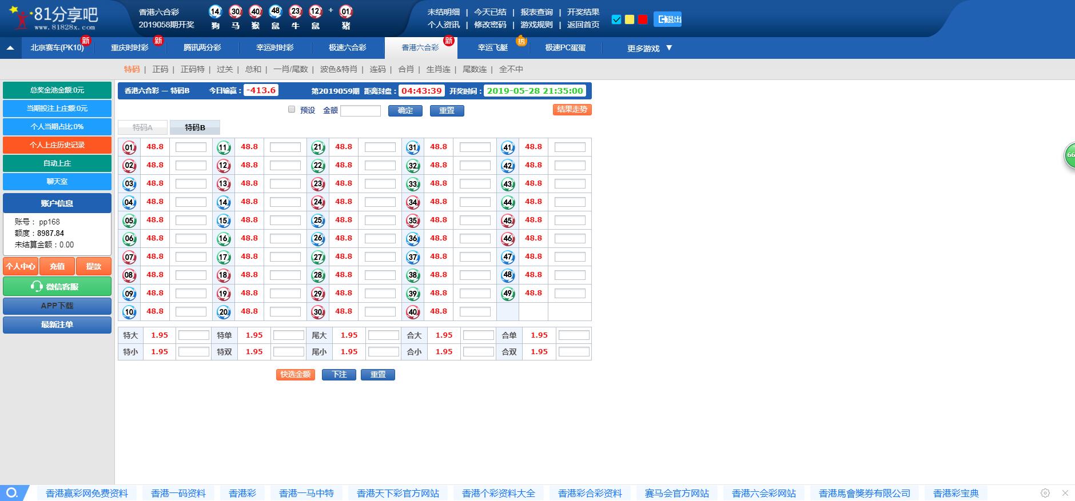Collapse the game nav with up arrow

[10, 49]
